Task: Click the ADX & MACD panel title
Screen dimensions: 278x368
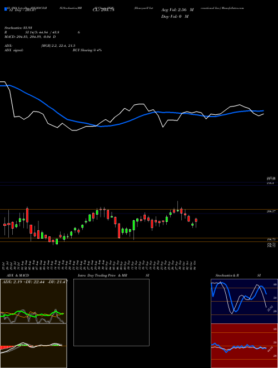Action: click(18, 275)
